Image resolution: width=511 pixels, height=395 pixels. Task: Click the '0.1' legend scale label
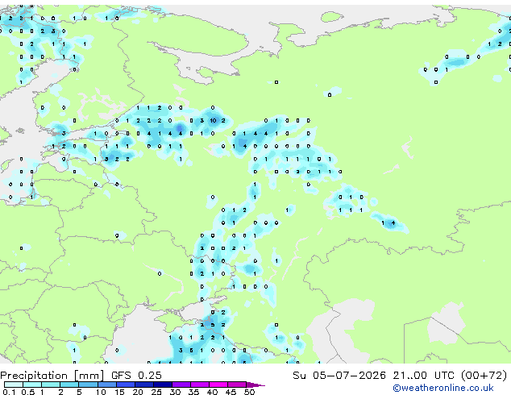[x=9, y=392]
